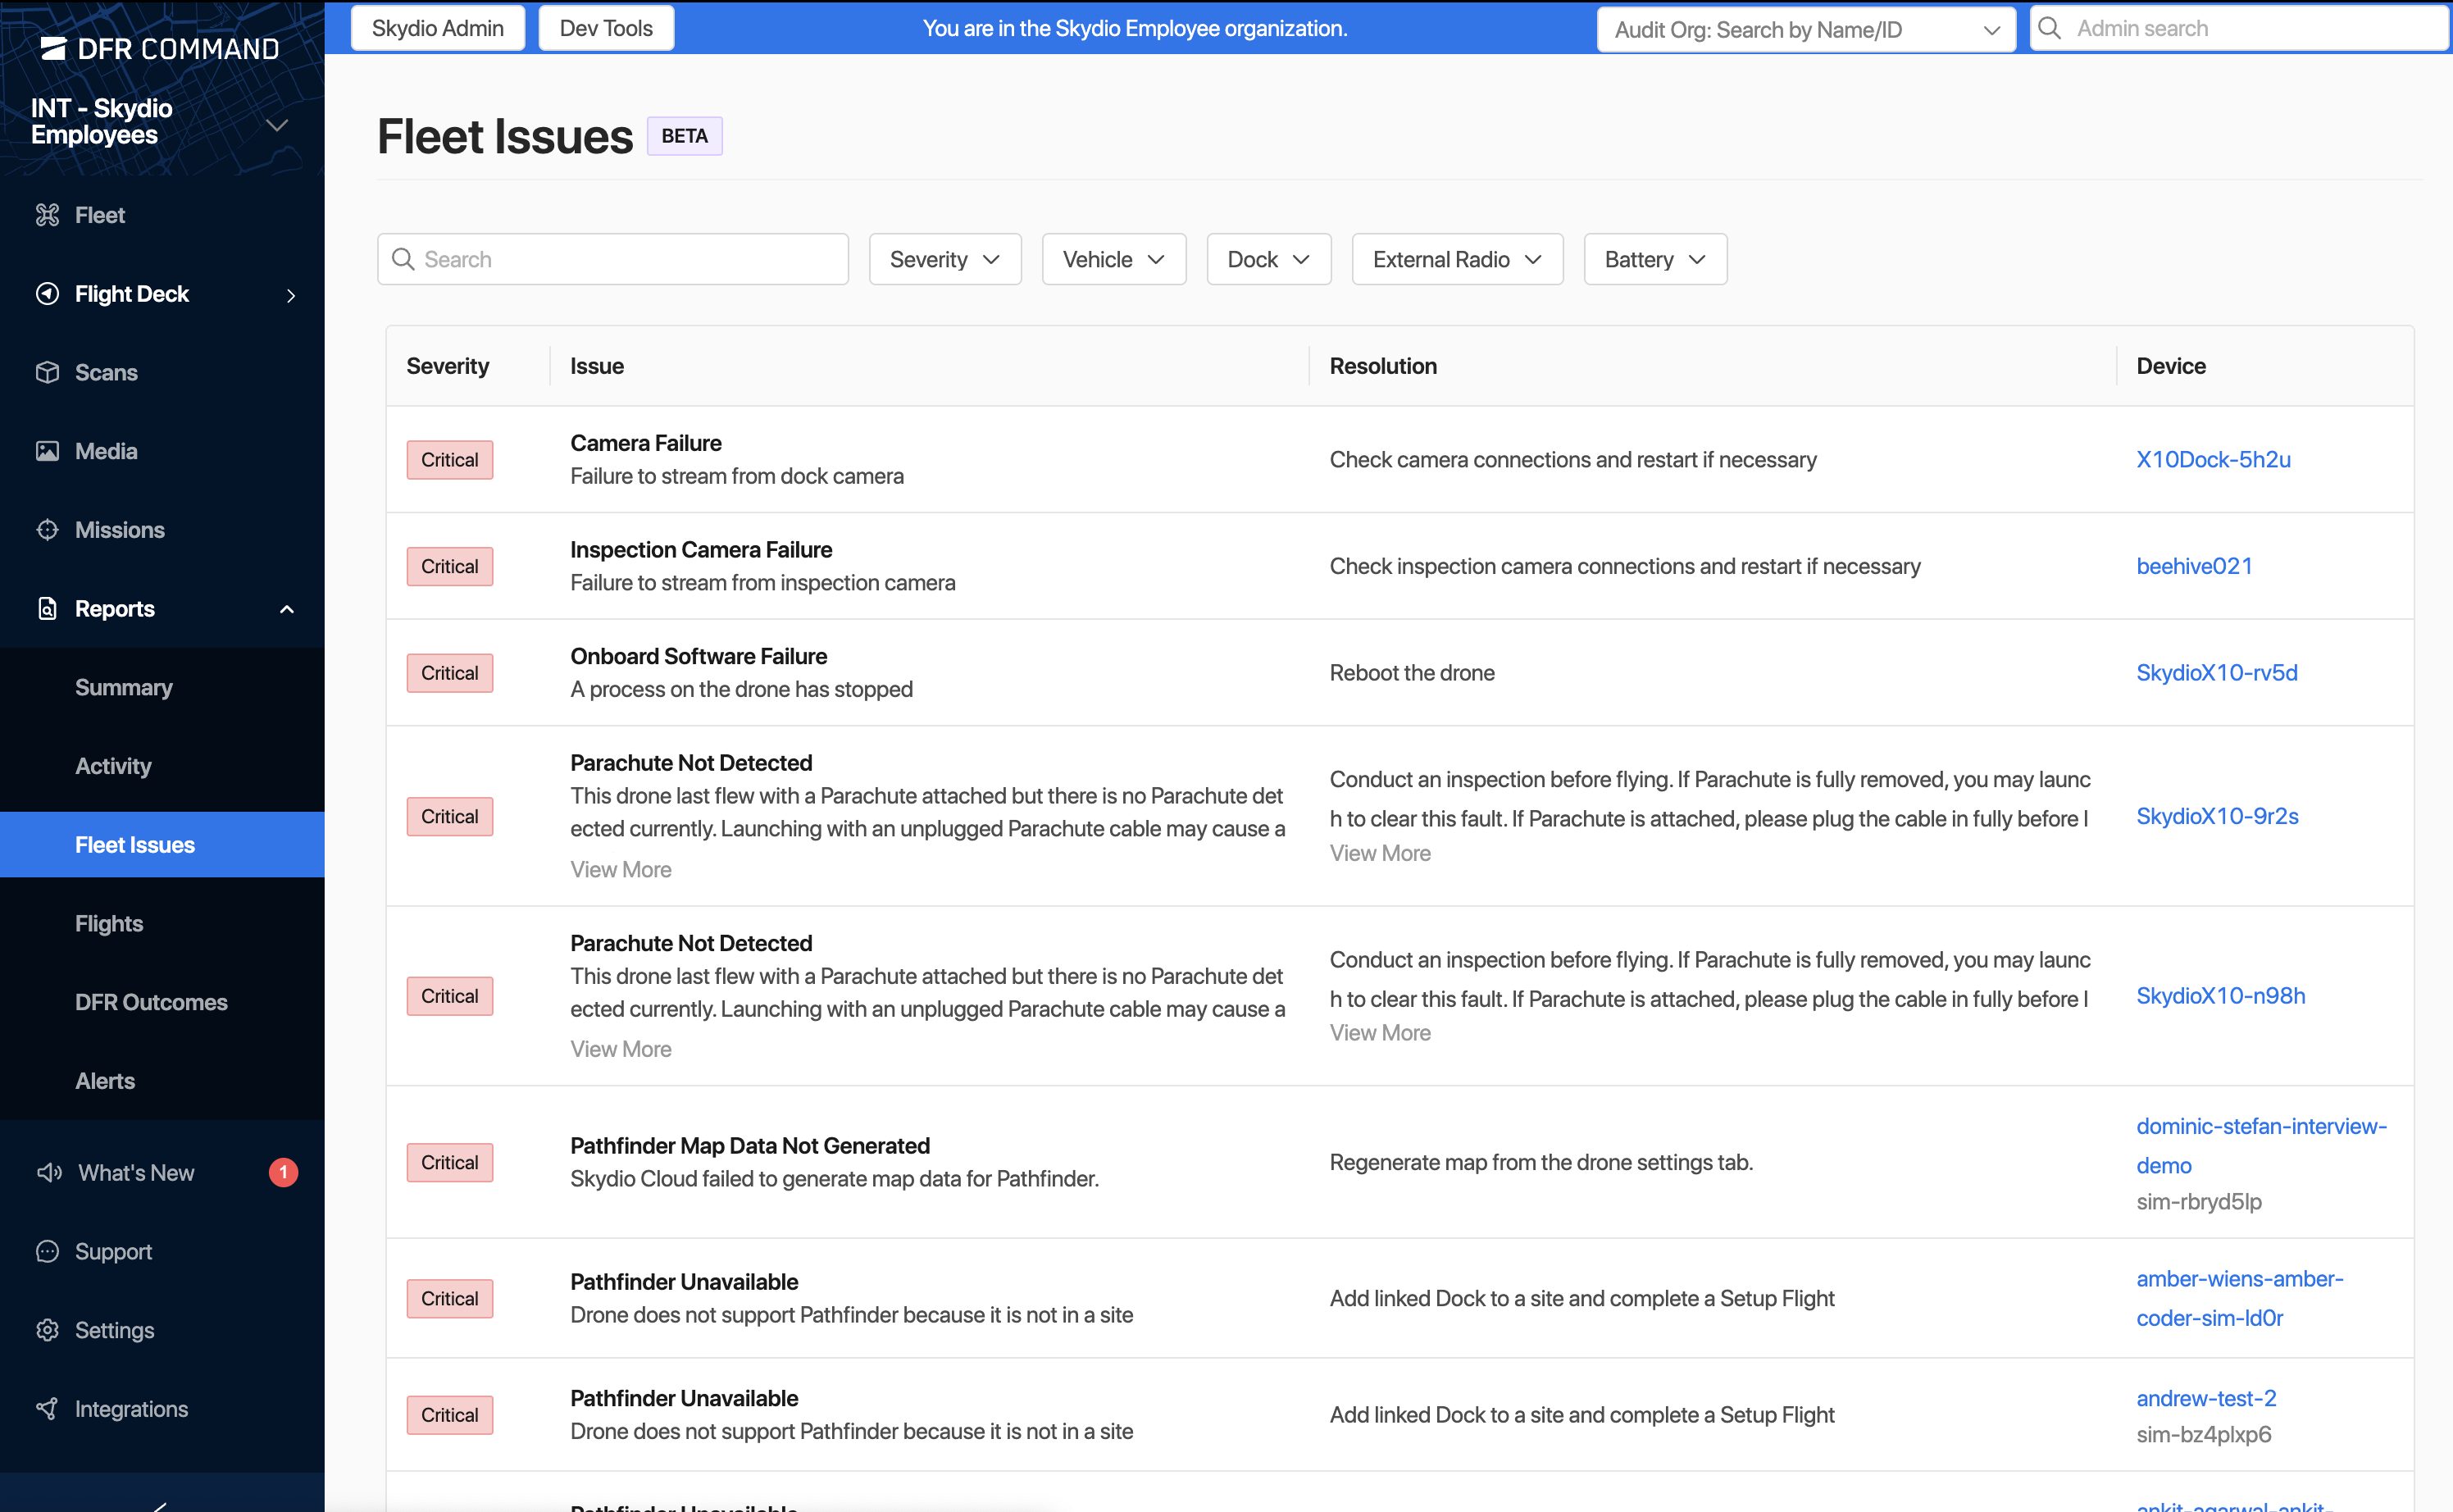Screen dimensions: 2453x1512
Task: Click the Flight Deck compass icon
Action: click(x=47, y=293)
